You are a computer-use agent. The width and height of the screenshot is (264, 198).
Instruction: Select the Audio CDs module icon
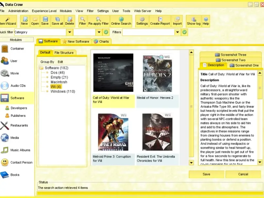click(5, 86)
